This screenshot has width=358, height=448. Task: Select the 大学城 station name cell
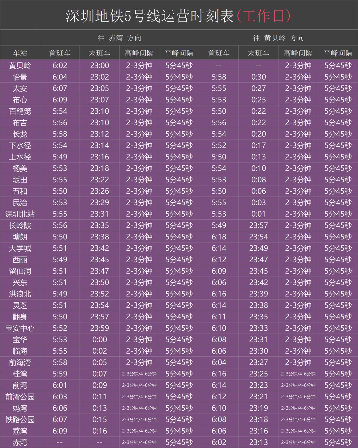(x=20, y=248)
